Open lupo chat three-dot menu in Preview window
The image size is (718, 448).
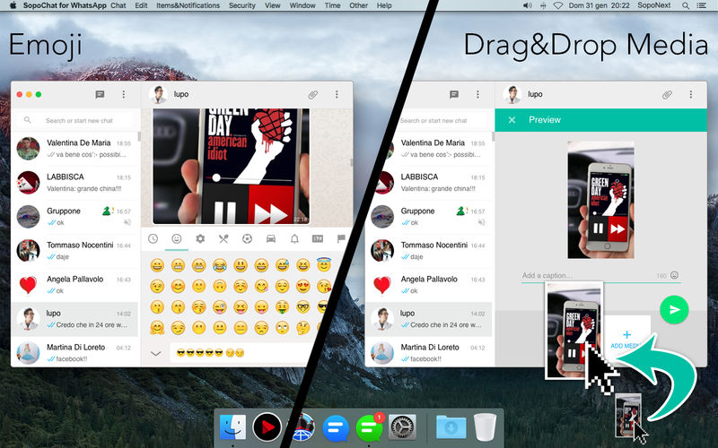pos(691,94)
